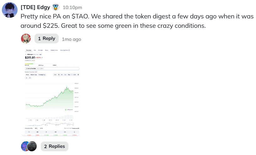Follow the Explore our API link
The image size is (256, 155).
[x=75, y=128]
